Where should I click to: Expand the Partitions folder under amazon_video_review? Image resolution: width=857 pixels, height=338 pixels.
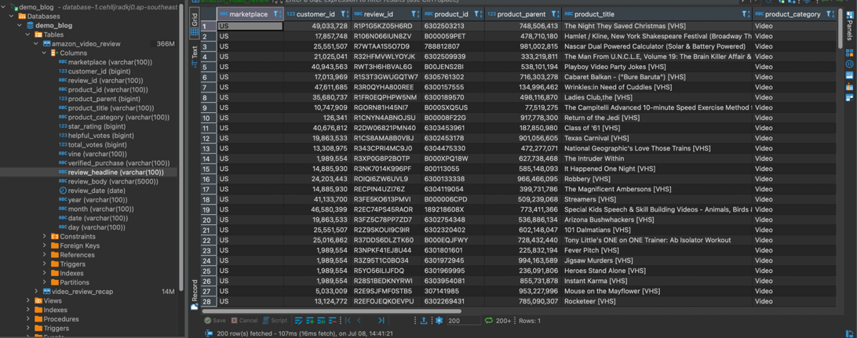pos(44,282)
